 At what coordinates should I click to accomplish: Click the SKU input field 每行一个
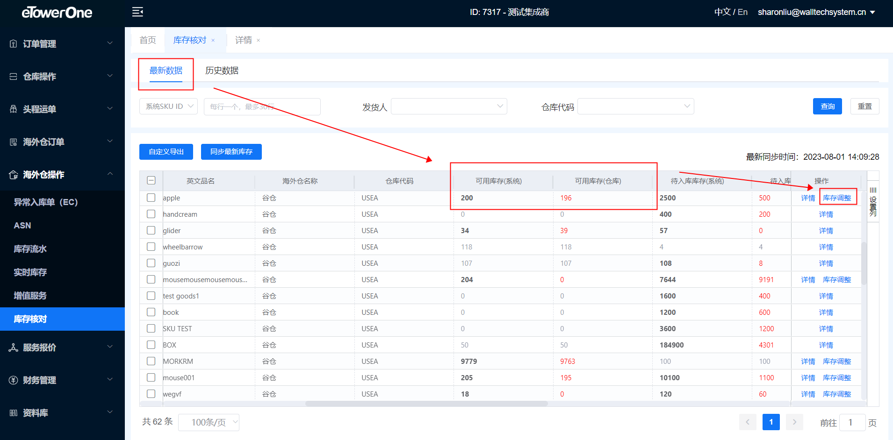pyautogui.click(x=262, y=106)
